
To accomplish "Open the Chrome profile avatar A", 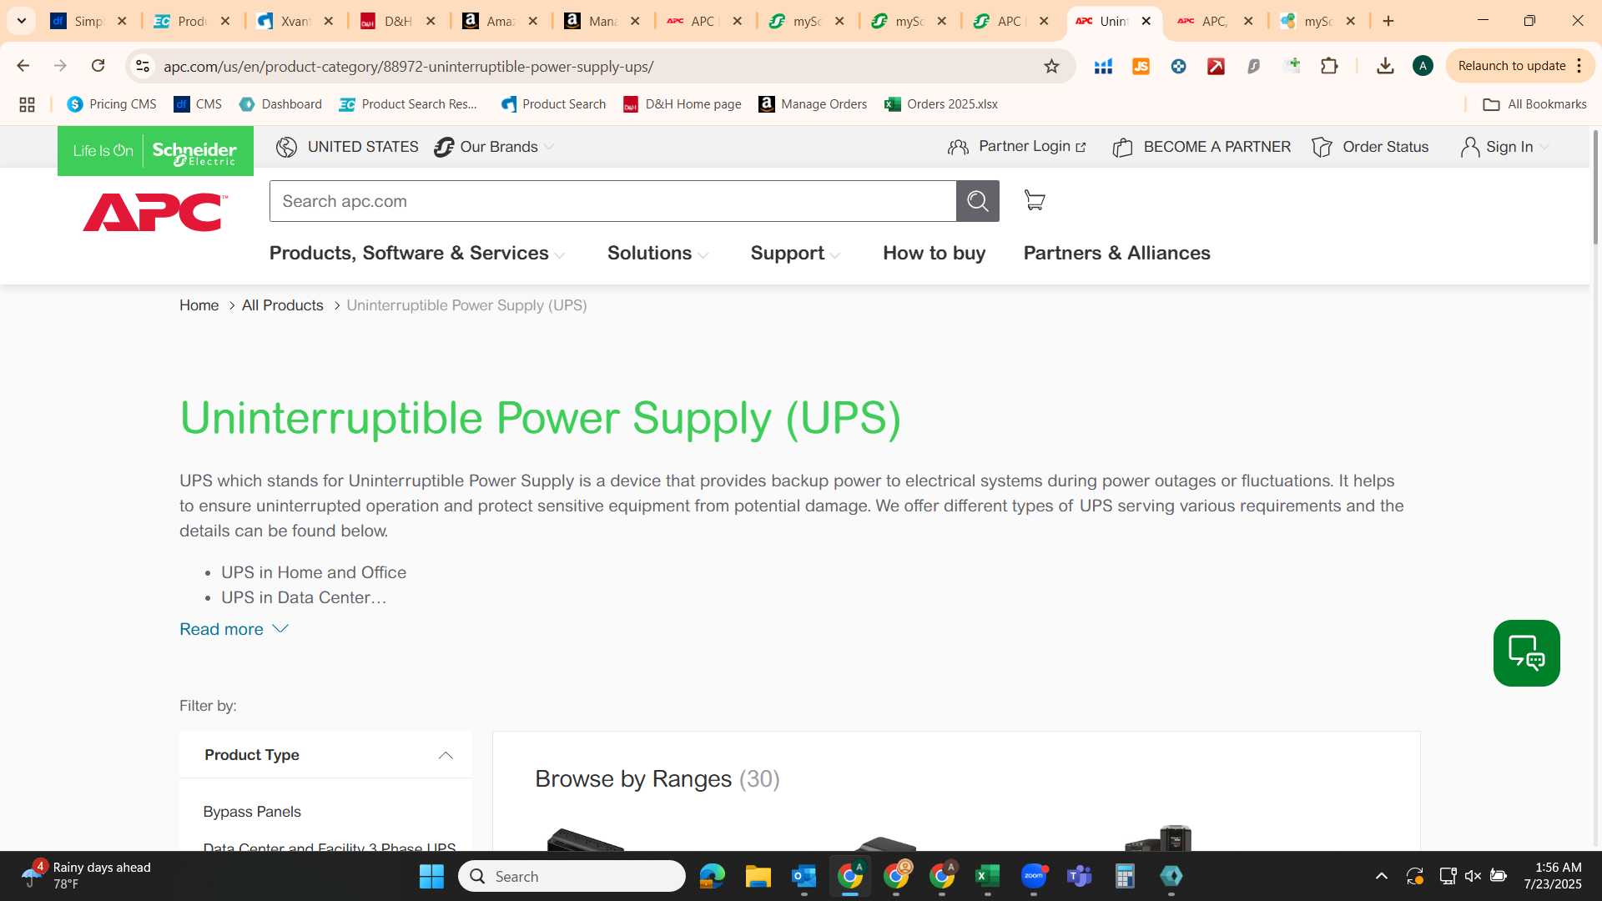I will [1423, 66].
